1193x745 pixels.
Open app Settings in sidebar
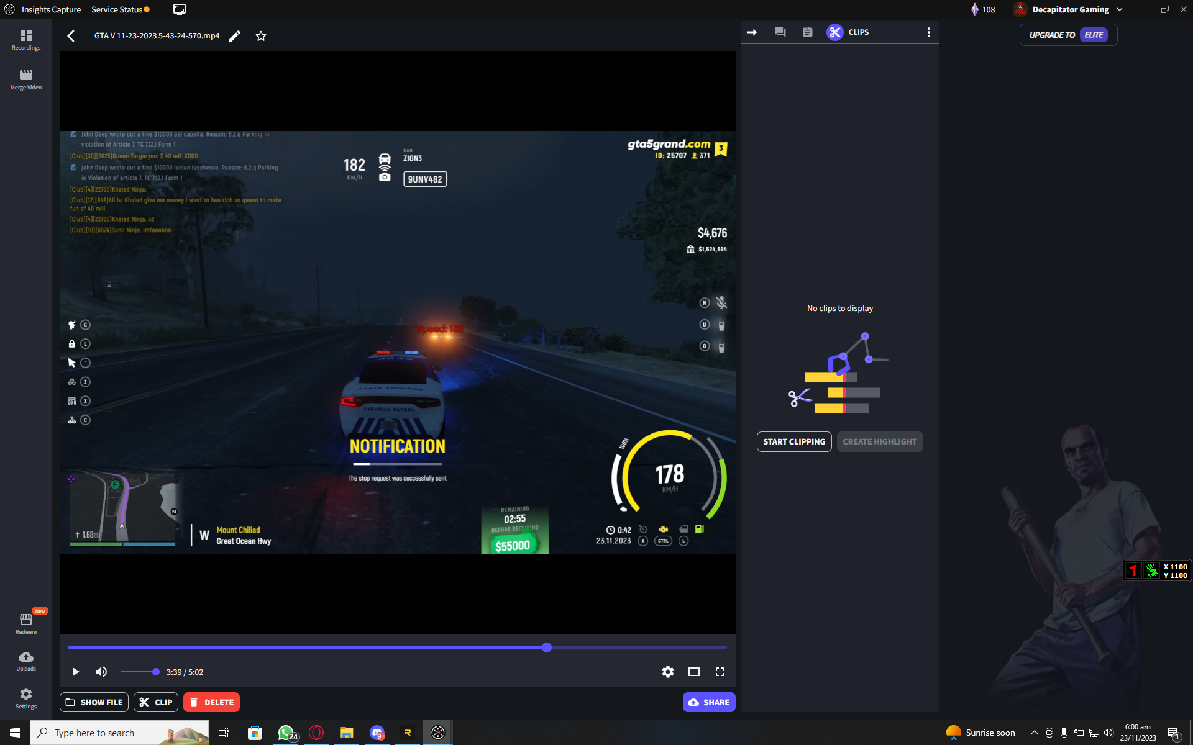[x=25, y=698]
